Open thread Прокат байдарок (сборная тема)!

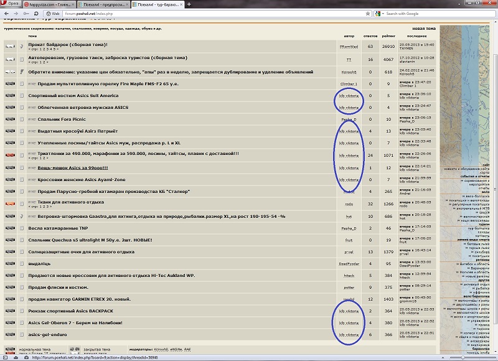[x=68, y=45]
